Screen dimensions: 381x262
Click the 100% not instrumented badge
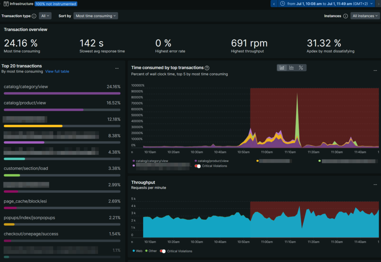click(56, 4)
